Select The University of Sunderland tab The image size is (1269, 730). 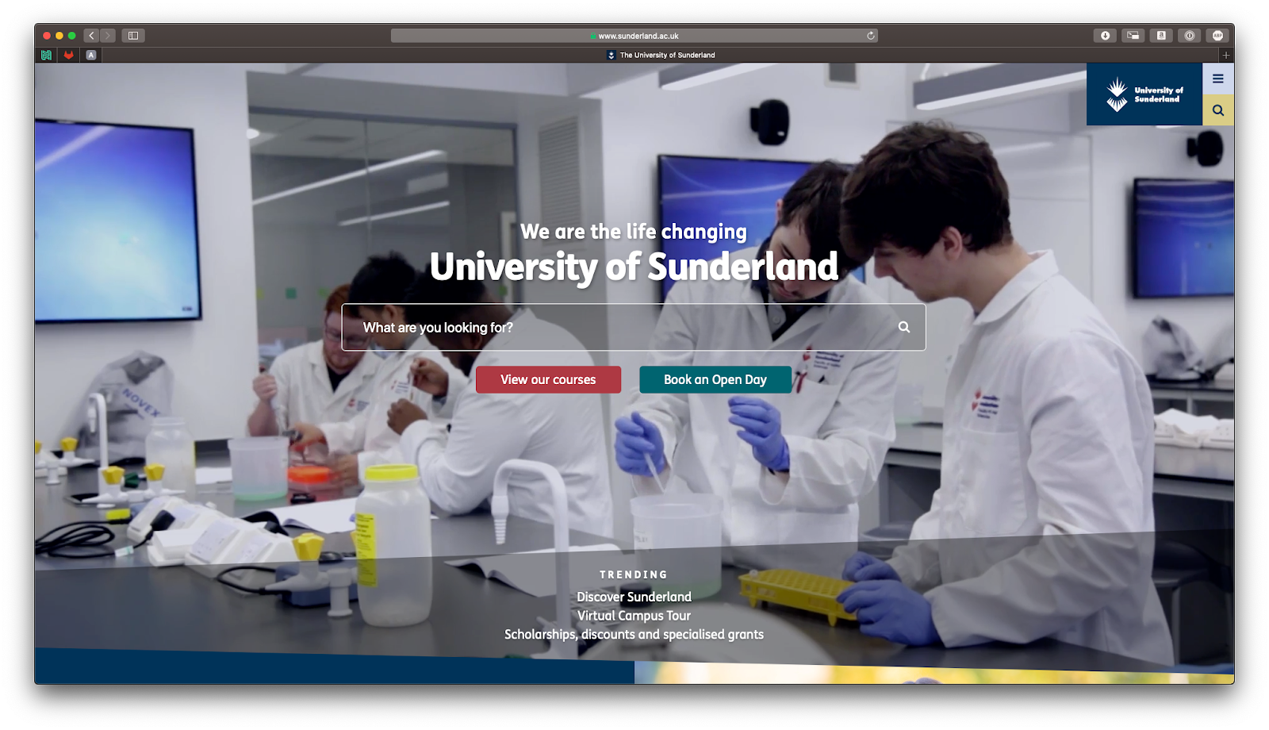coord(661,55)
